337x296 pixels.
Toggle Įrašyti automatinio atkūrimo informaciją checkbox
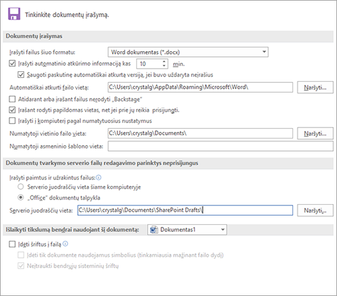pyautogui.click(x=12, y=63)
